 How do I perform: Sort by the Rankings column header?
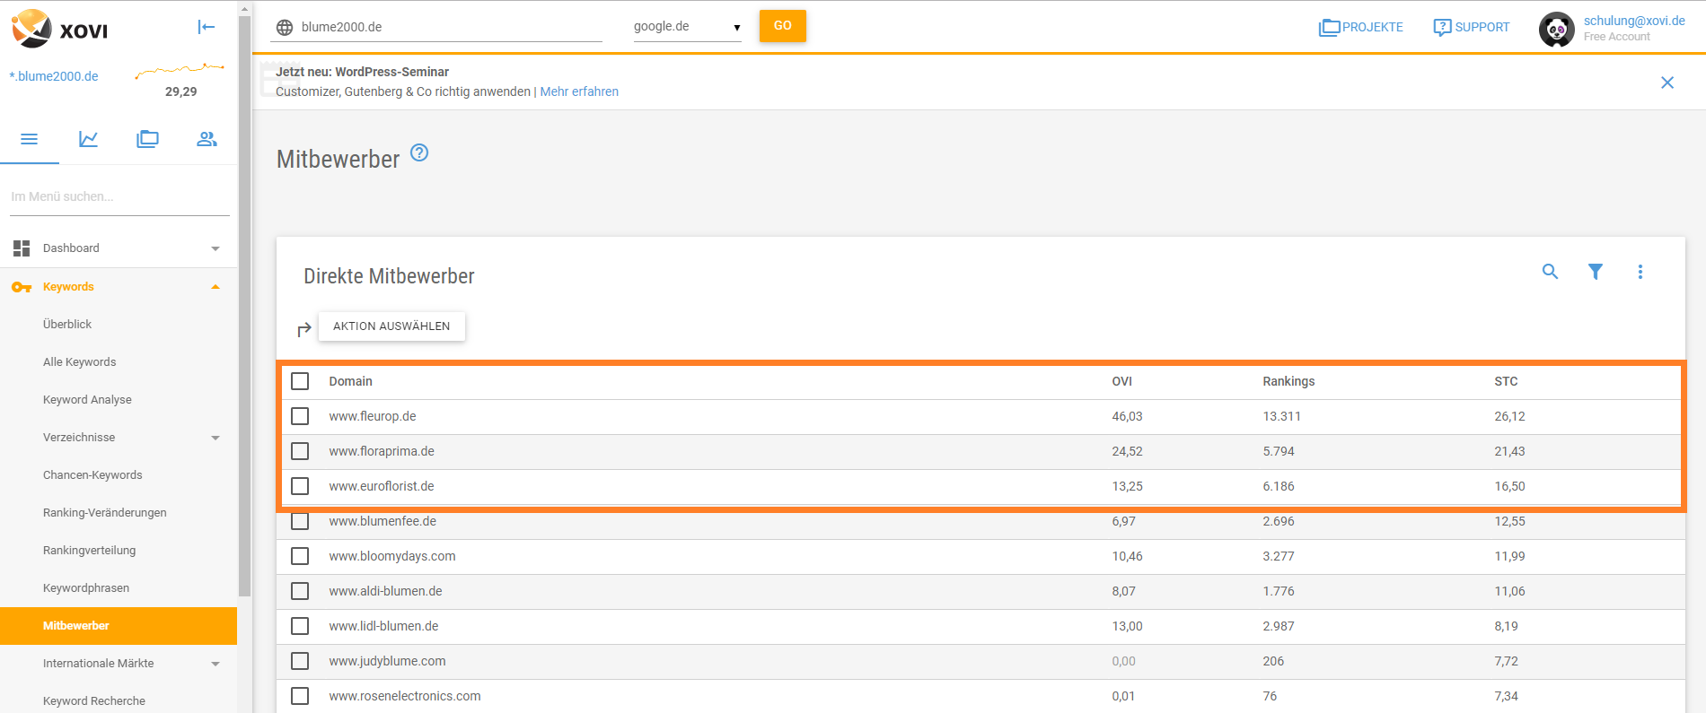1288,381
